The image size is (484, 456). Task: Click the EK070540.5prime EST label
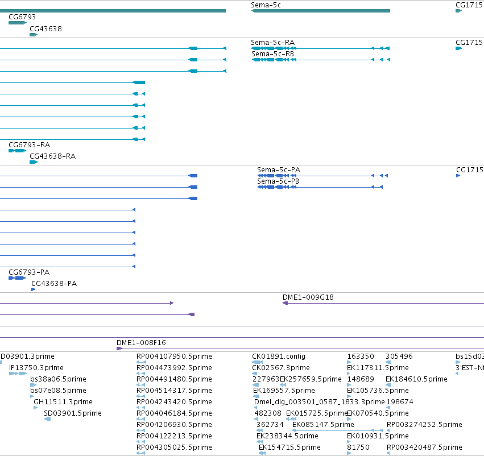click(x=378, y=413)
